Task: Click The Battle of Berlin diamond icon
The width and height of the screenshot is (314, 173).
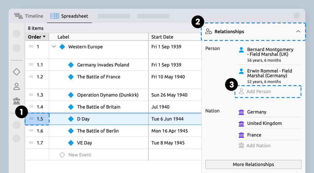Action: 71,131
